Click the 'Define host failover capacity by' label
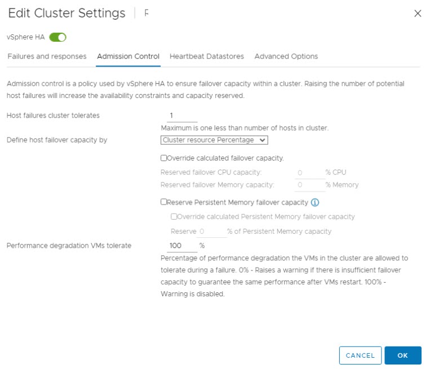This screenshot has width=426, height=369. [x=57, y=140]
